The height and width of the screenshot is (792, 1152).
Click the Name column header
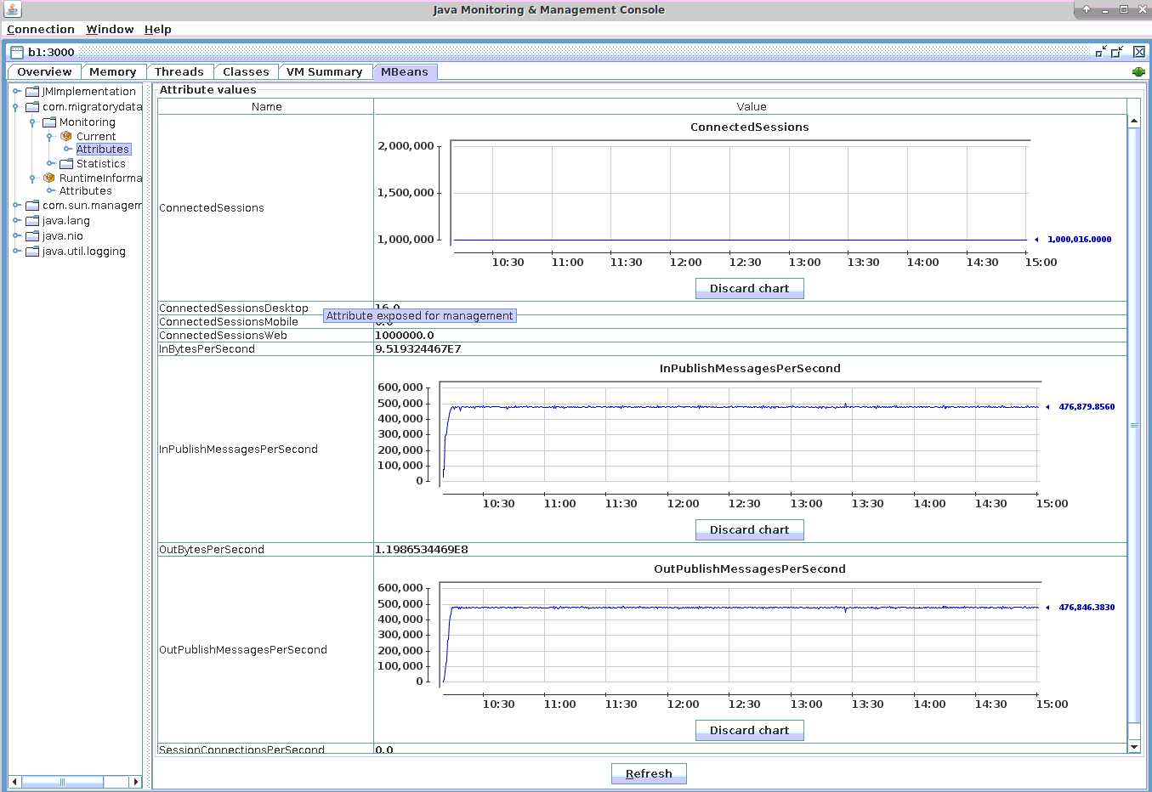coord(266,107)
